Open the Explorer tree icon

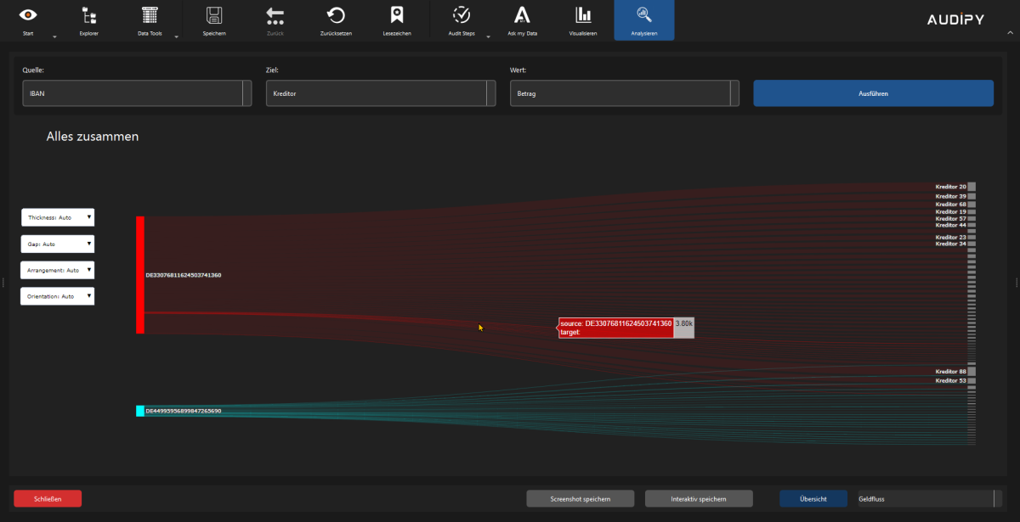click(88, 15)
